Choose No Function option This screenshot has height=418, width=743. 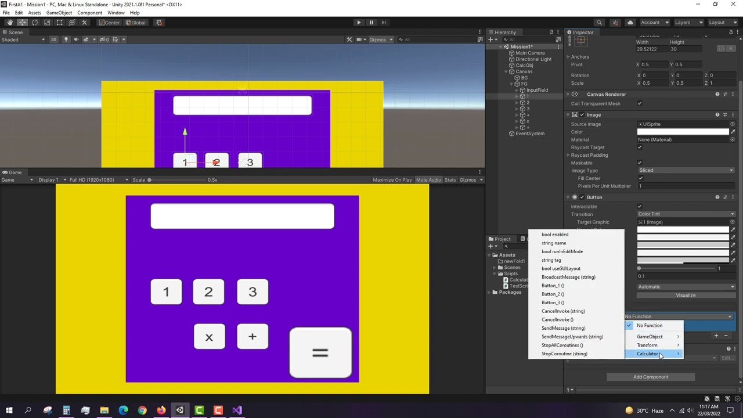tap(654, 326)
